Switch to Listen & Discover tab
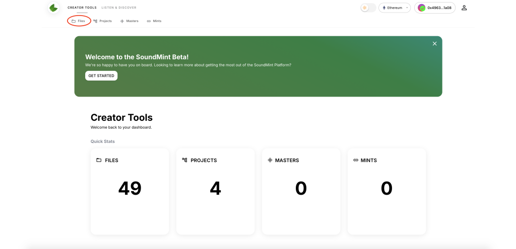This screenshot has height=249, width=516. (119, 8)
